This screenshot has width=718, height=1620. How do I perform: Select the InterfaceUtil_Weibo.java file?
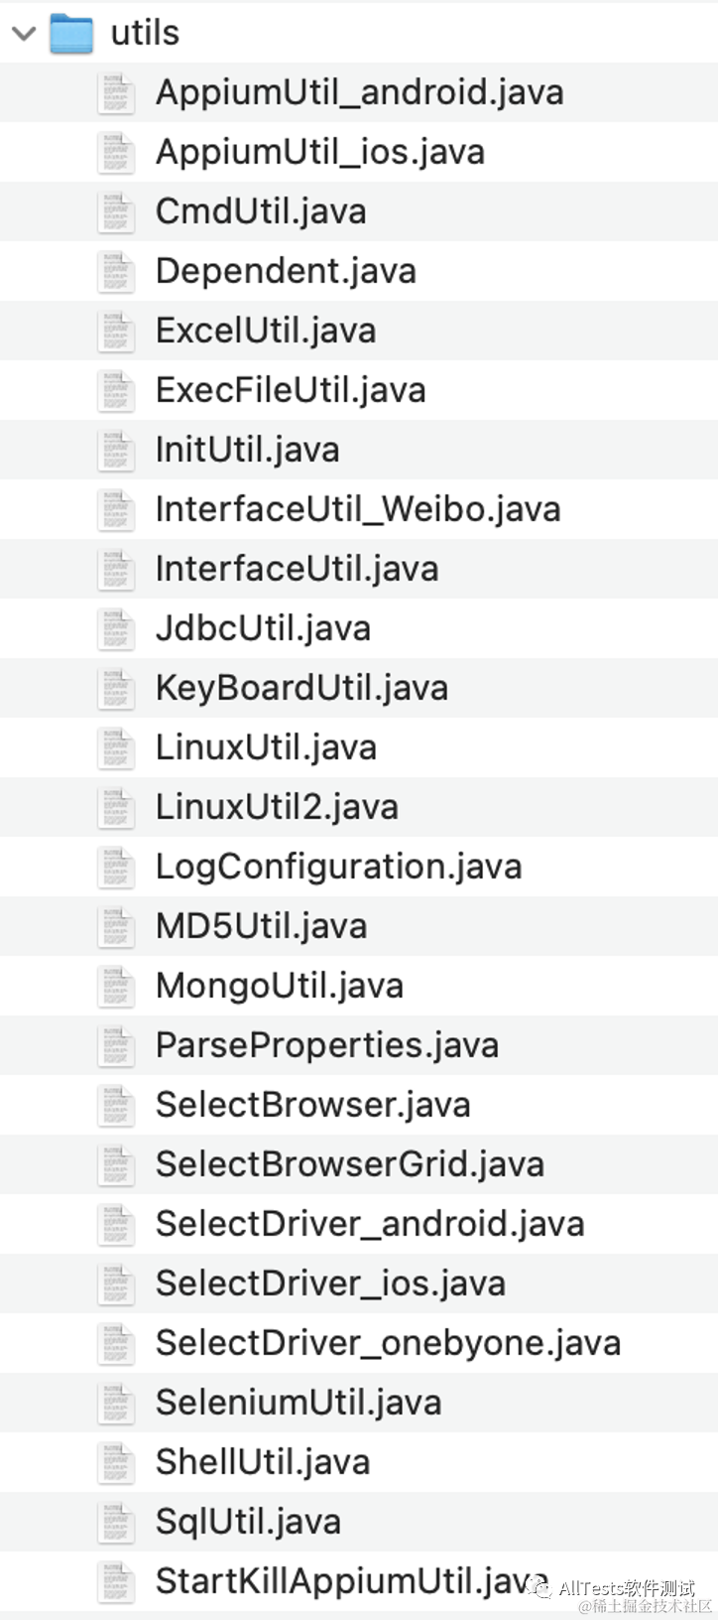(x=357, y=510)
